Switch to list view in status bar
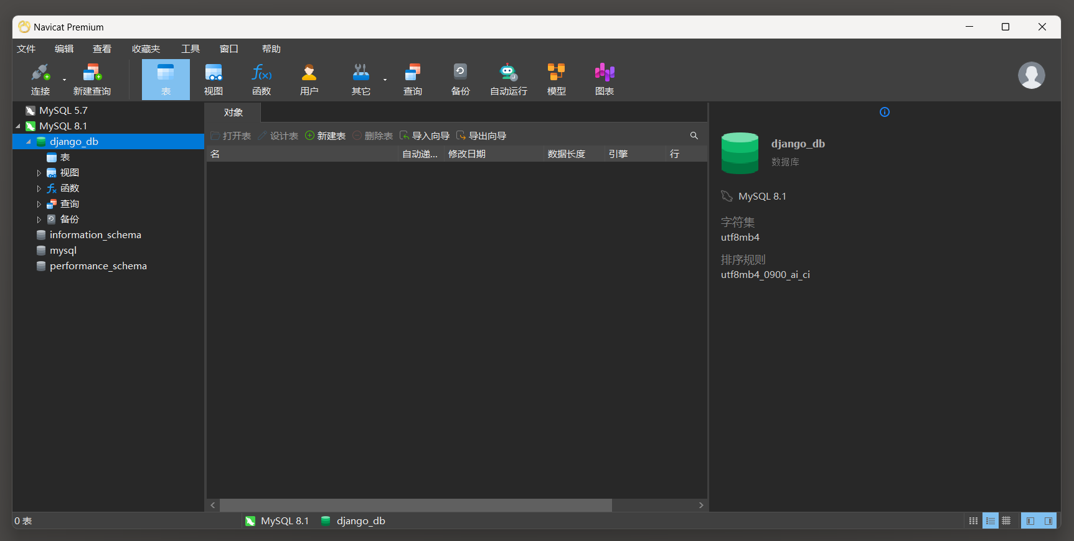 click(x=973, y=521)
